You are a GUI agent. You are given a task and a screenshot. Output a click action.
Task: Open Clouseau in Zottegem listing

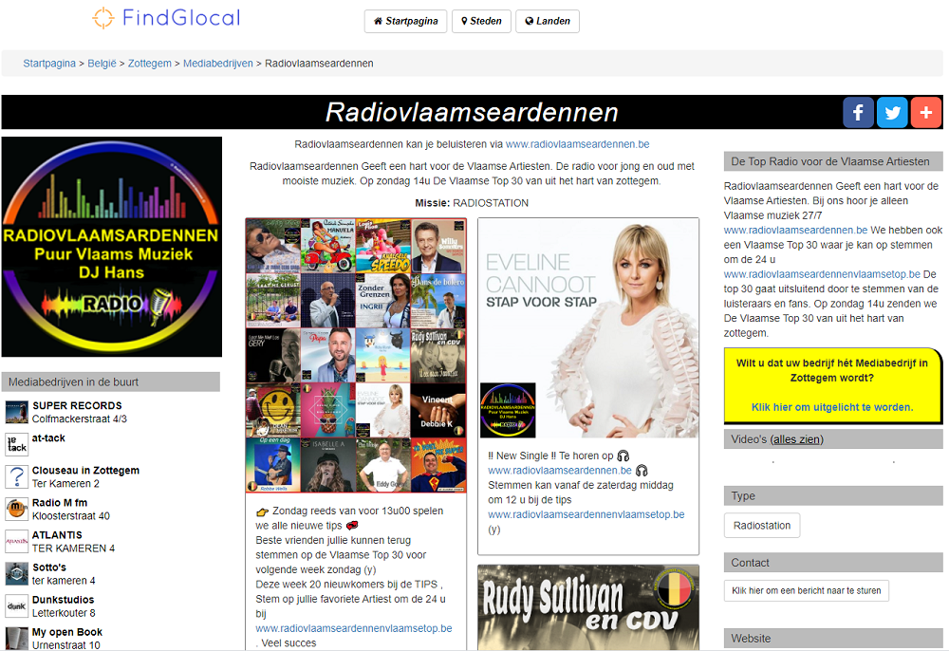point(85,470)
